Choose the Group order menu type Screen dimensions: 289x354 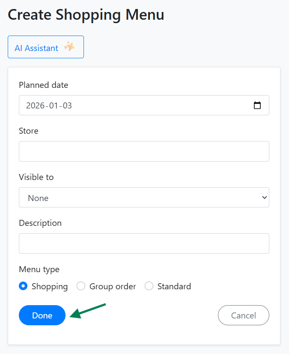(x=81, y=286)
